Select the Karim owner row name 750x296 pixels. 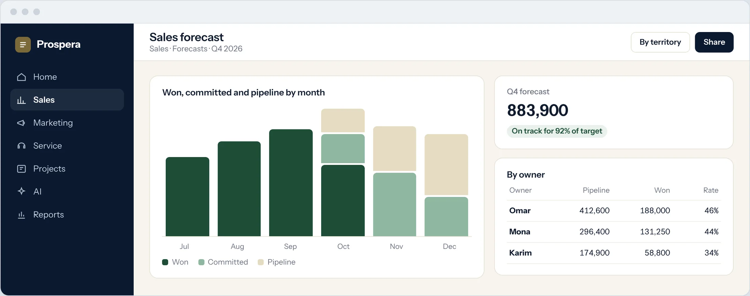pyautogui.click(x=520, y=253)
